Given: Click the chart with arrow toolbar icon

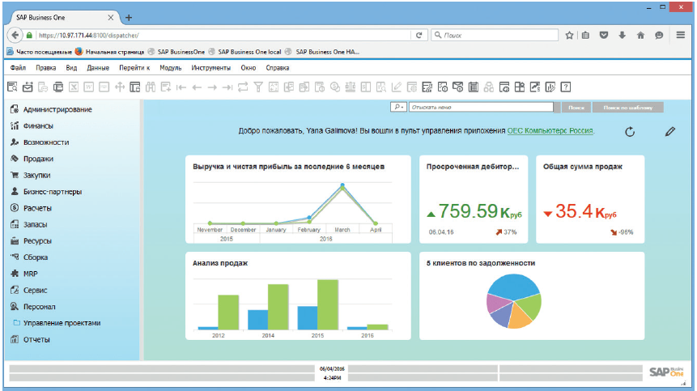Looking at the screenshot, I should (x=535, y=87).
